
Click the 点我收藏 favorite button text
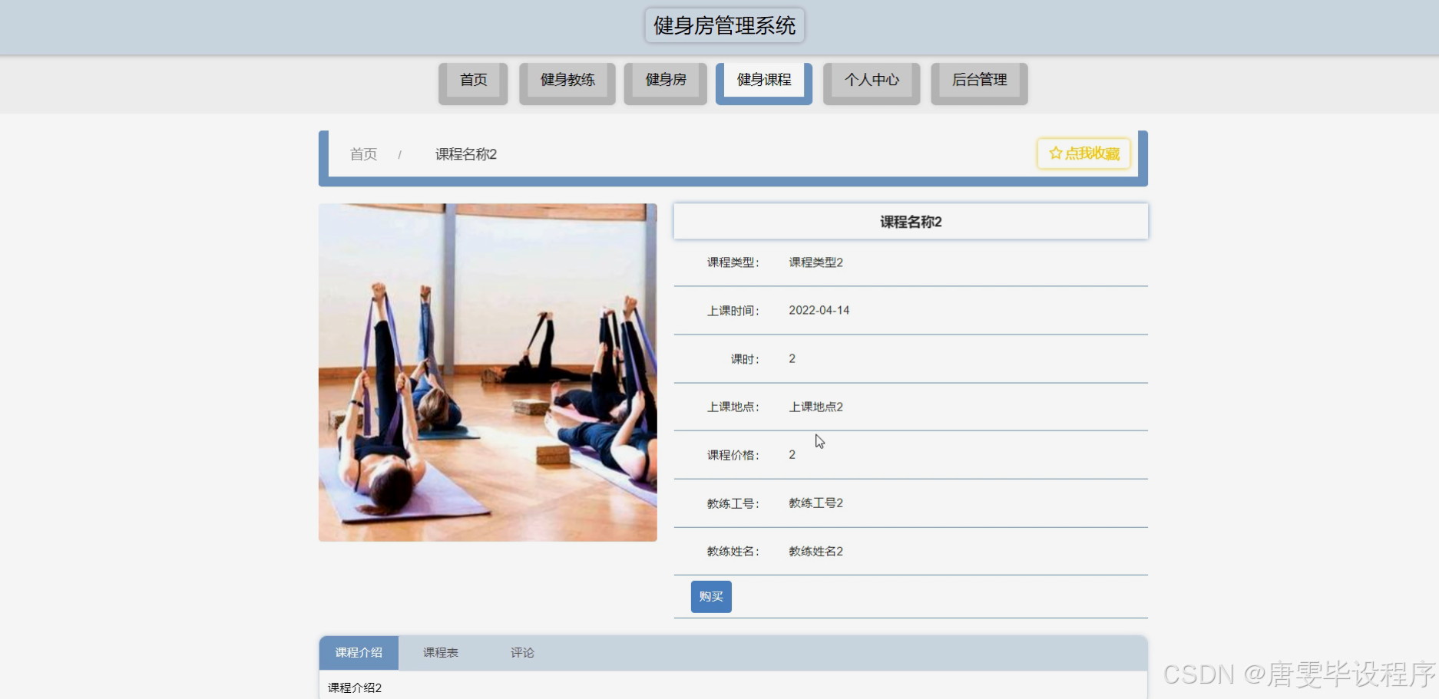coord(1092,153)
